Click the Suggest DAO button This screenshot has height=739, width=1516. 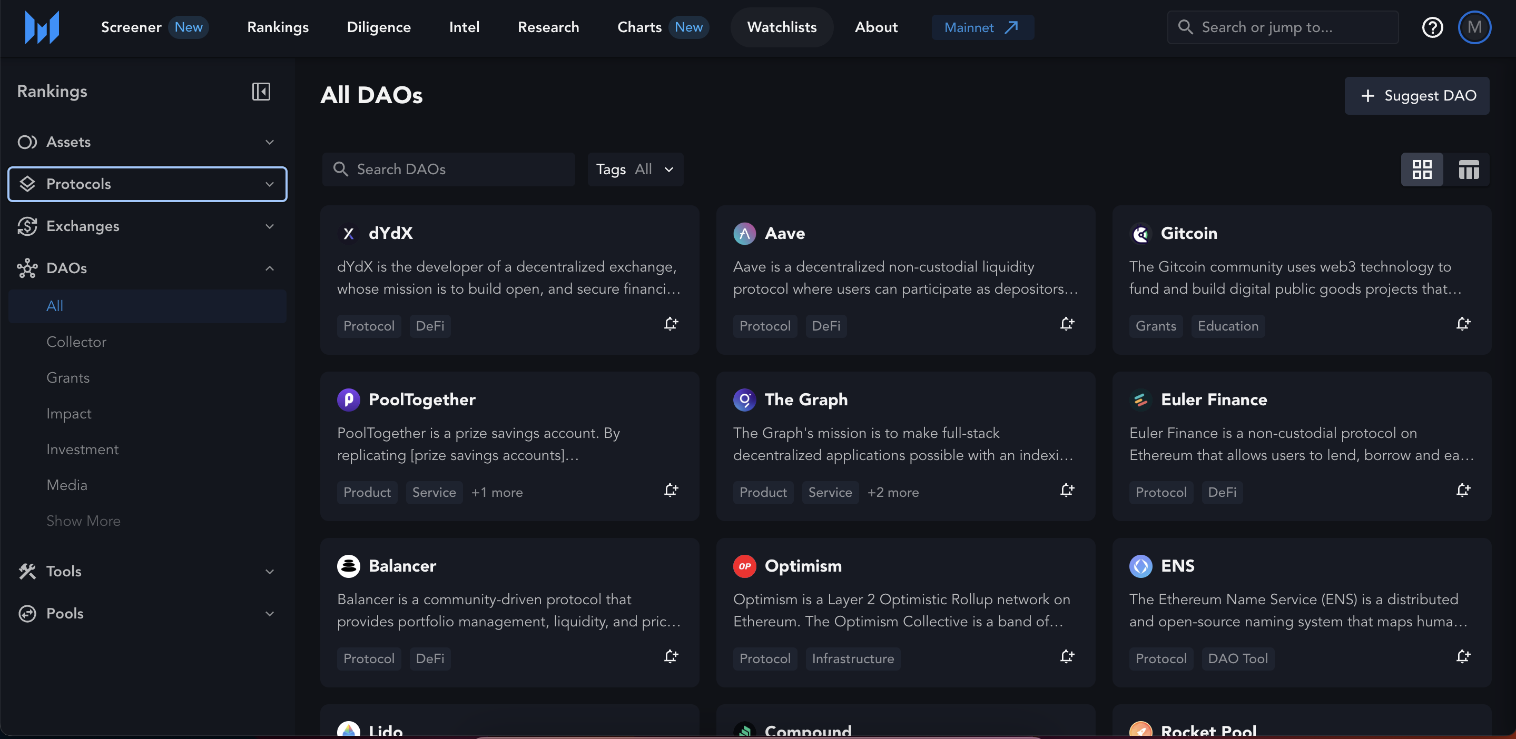tap(1416, 96)
